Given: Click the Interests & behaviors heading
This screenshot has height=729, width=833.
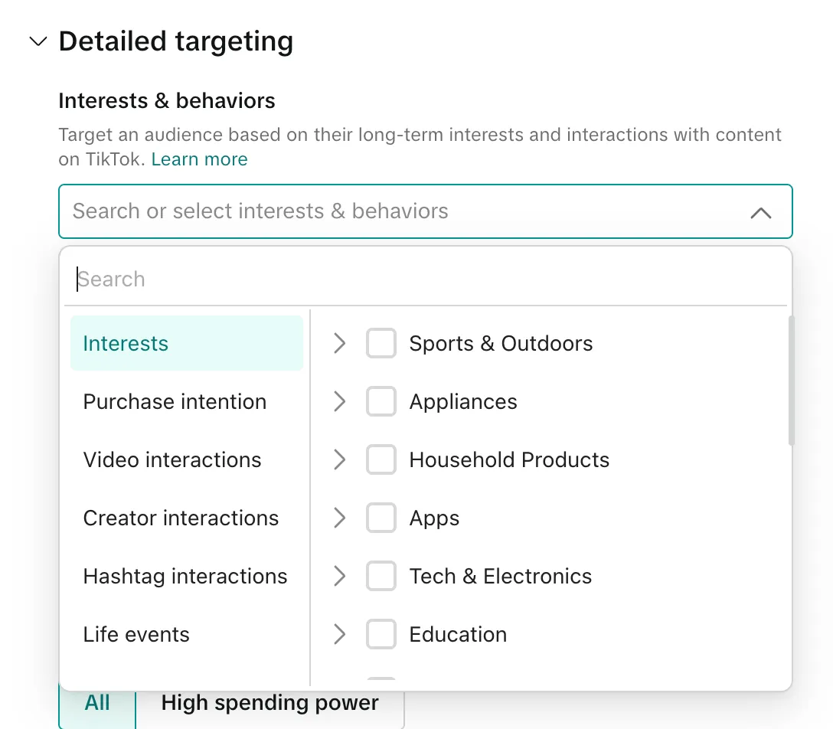Looking at the screenshot, I should coord(167,101).
